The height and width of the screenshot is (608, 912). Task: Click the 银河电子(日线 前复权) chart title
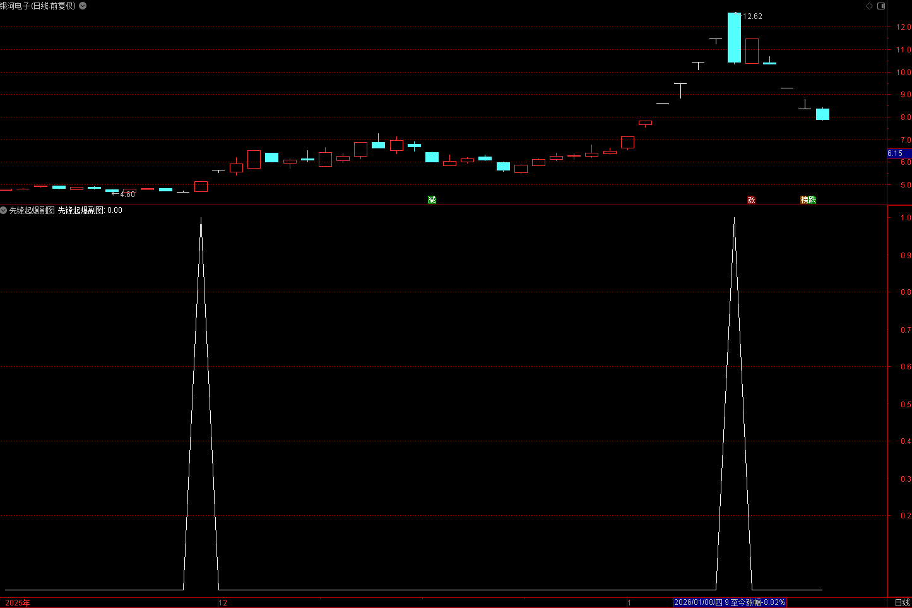[x=38, y=6]
